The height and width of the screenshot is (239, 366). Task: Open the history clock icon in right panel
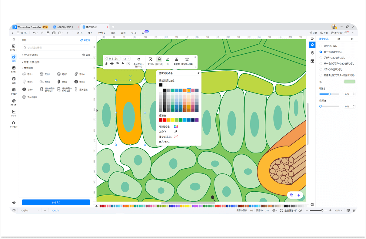point(312,53)
